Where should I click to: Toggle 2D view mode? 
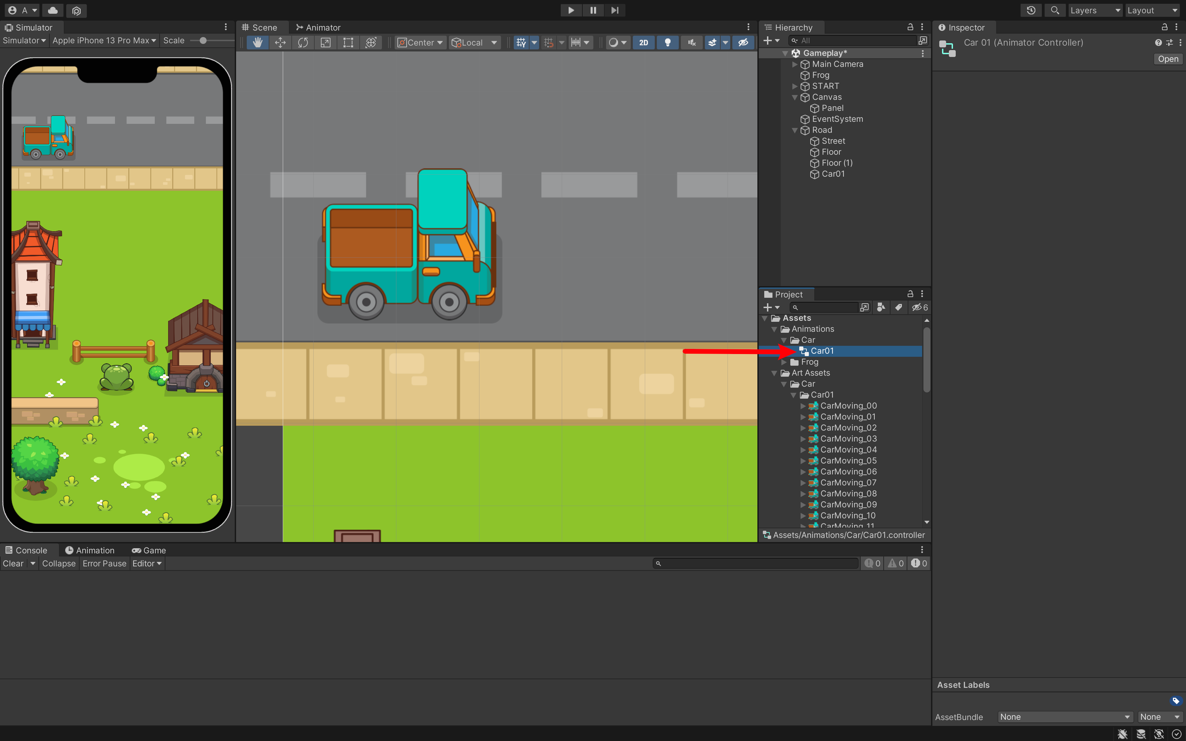pyautogui.click(x=643, y=43)
